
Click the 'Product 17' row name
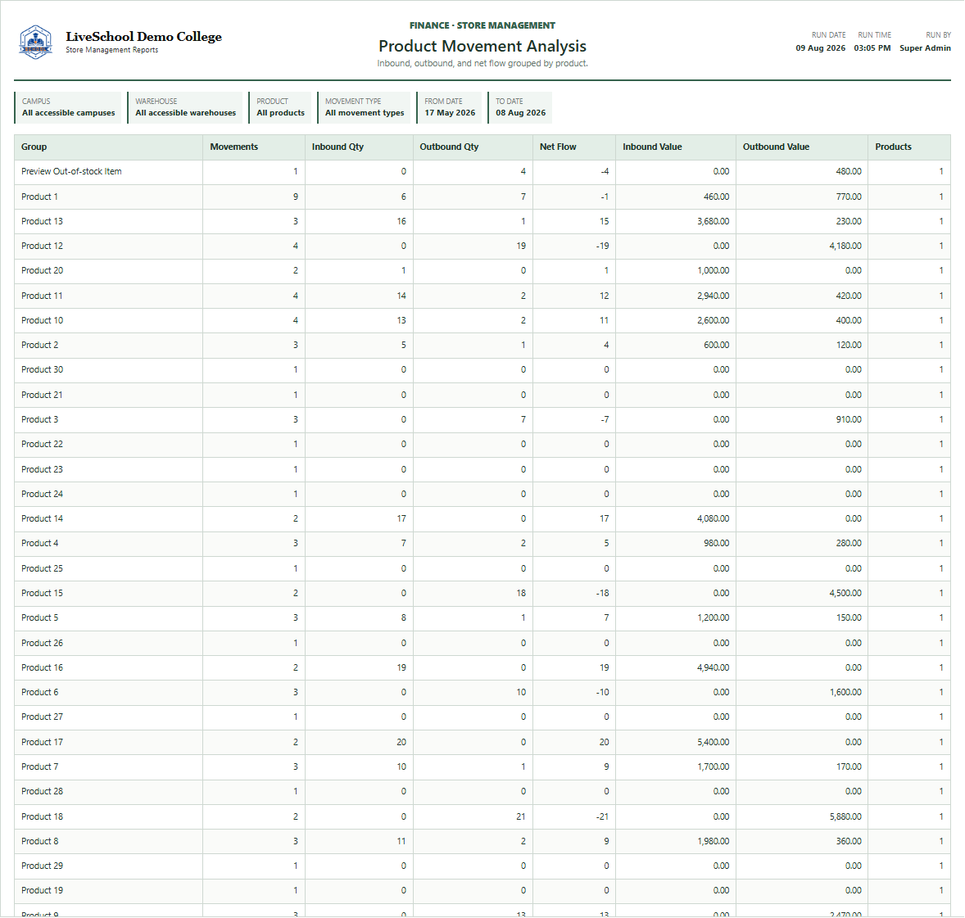point(42,742)
